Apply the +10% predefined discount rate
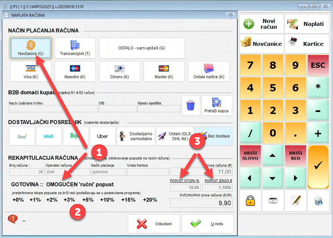The width and height of the screenshot is (333, 238). 107,200
